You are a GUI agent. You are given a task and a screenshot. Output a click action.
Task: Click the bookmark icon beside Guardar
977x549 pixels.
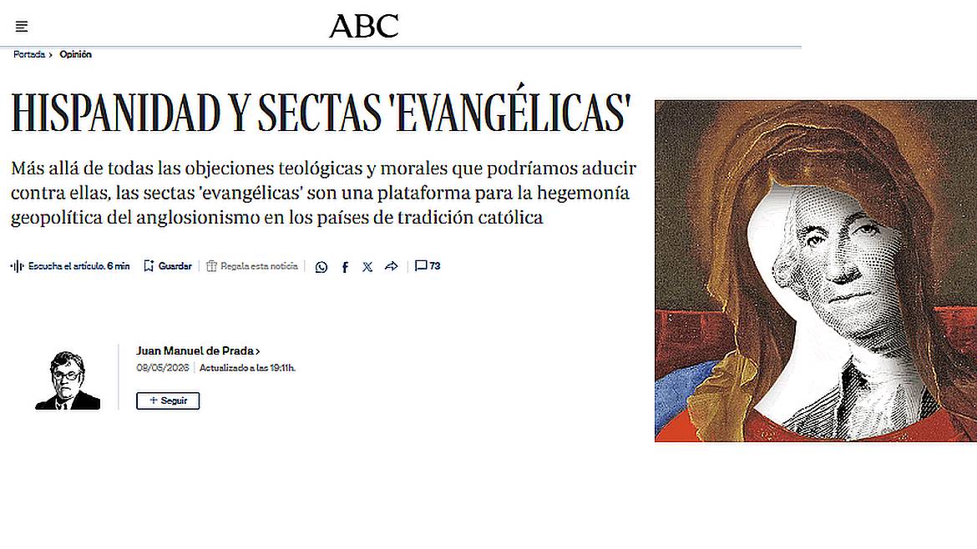click(x=149, y=266)
